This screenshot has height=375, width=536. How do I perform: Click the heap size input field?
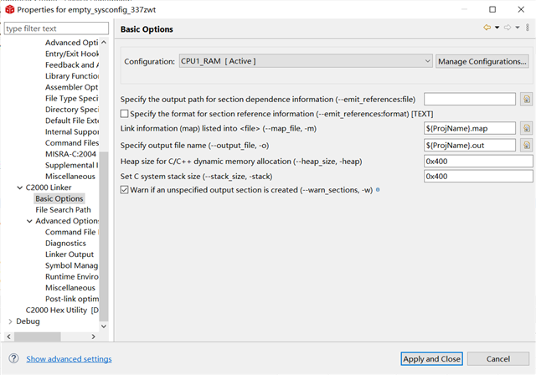(x=478, y=161)
